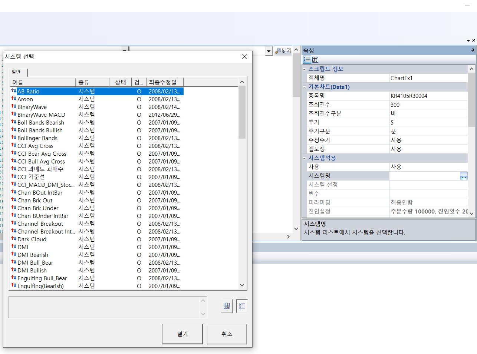
Task: Pin the 속성 properties panel
Action: pos(473,50)
